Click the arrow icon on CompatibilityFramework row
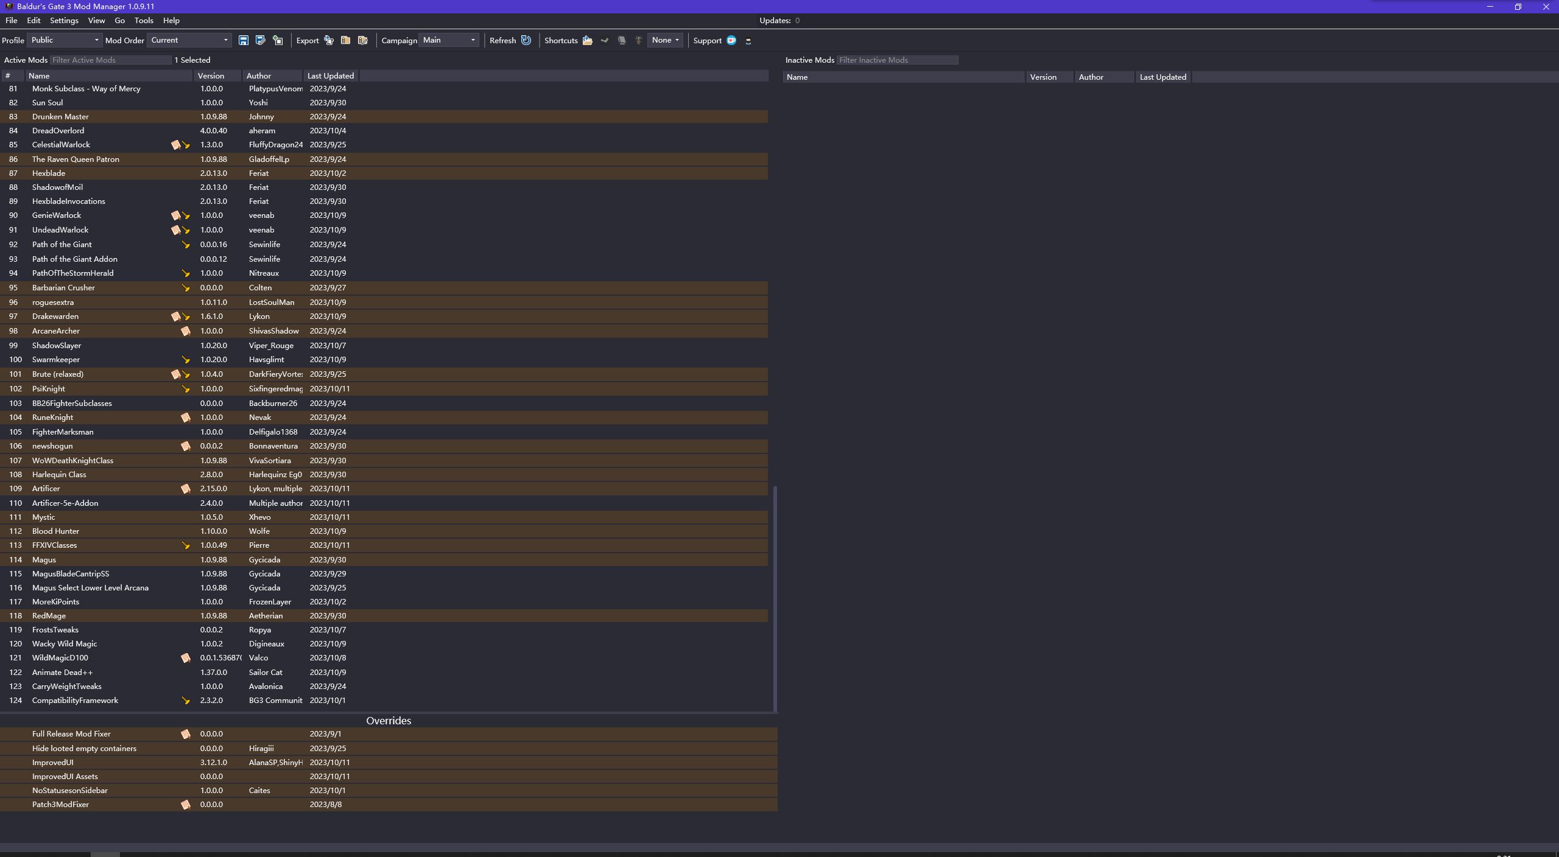Image resolution: width=1559 pixels, height=857 pixels. [186, 701]
